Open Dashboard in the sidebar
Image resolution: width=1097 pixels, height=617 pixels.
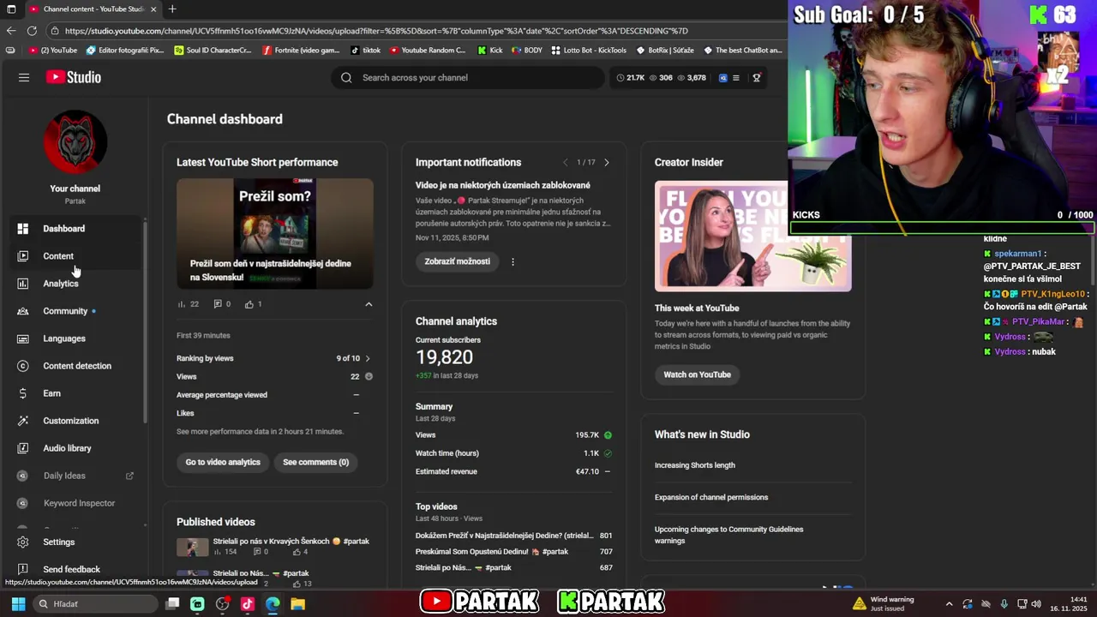pyautogui.click(x=73, y=229)
